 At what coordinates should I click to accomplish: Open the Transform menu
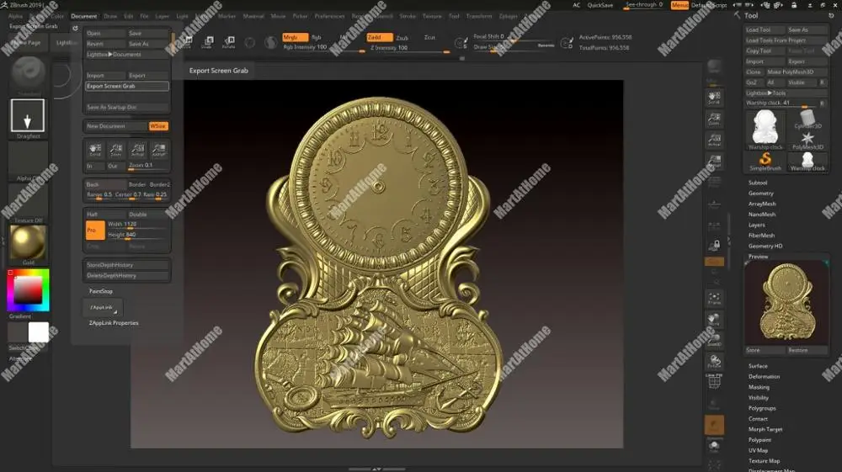[479, 16]
